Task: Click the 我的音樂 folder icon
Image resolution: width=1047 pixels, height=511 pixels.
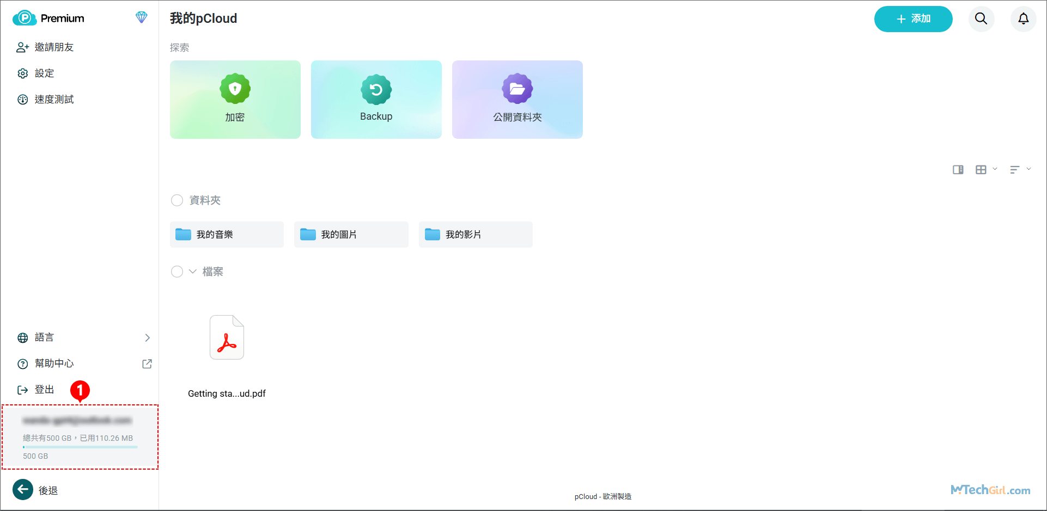Action: 183,235
